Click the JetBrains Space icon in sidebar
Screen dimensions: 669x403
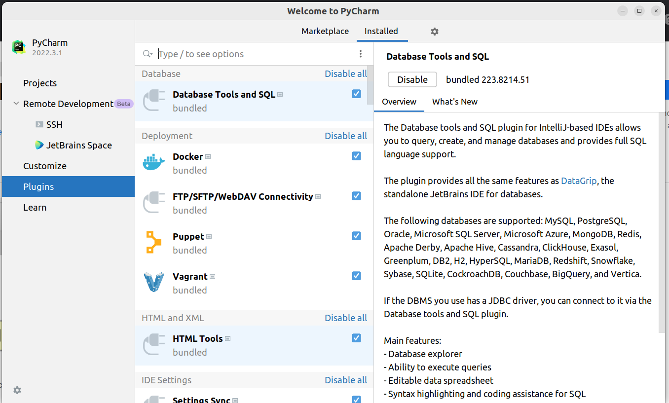(x=39, y=145)
